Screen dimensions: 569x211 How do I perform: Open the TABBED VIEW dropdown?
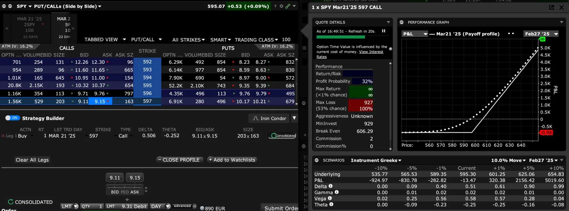pos(105,39)
